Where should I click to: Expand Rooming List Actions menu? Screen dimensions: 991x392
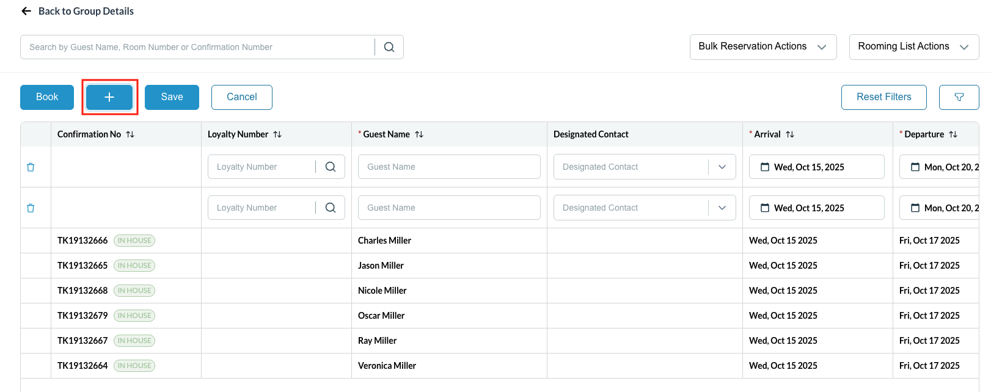pyautogui.click(x=913, y=47)
